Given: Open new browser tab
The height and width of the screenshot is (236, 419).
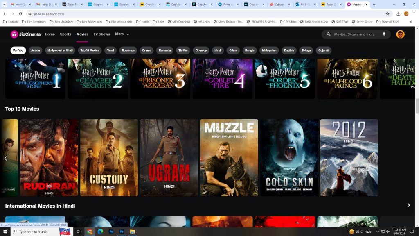Looking at the screenshot, I should click(374, 4).
